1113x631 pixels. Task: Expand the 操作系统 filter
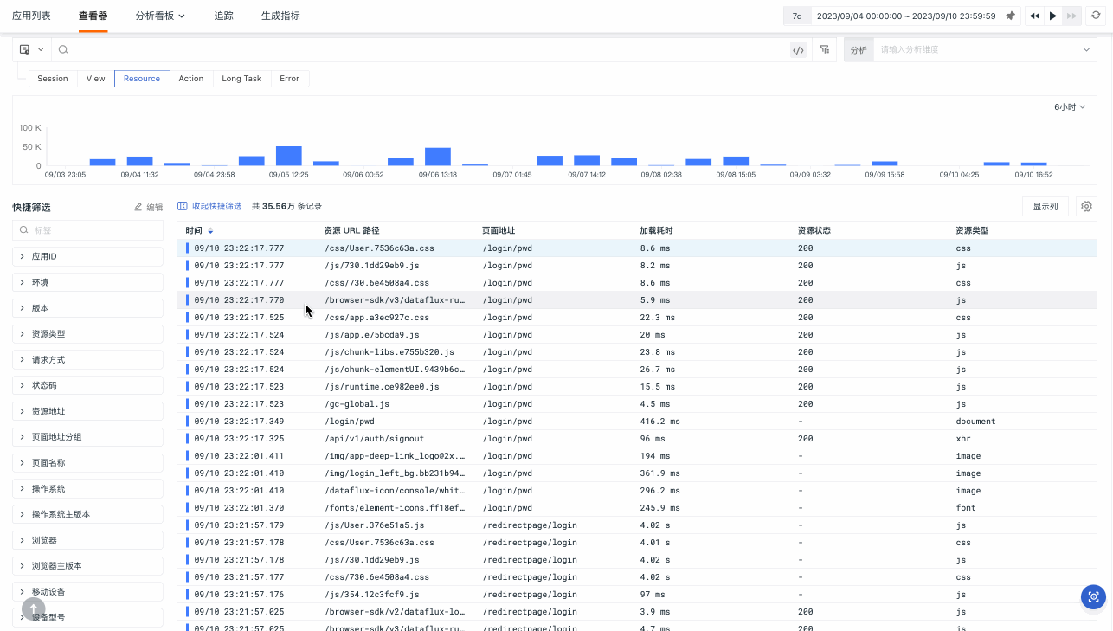[x=87, y=489]
